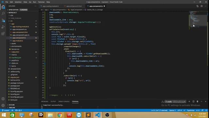This screenshot has height=118, width=209.
Task: Expand the node_modules folder
Action: pyautogui.click(x=16, y=18)
